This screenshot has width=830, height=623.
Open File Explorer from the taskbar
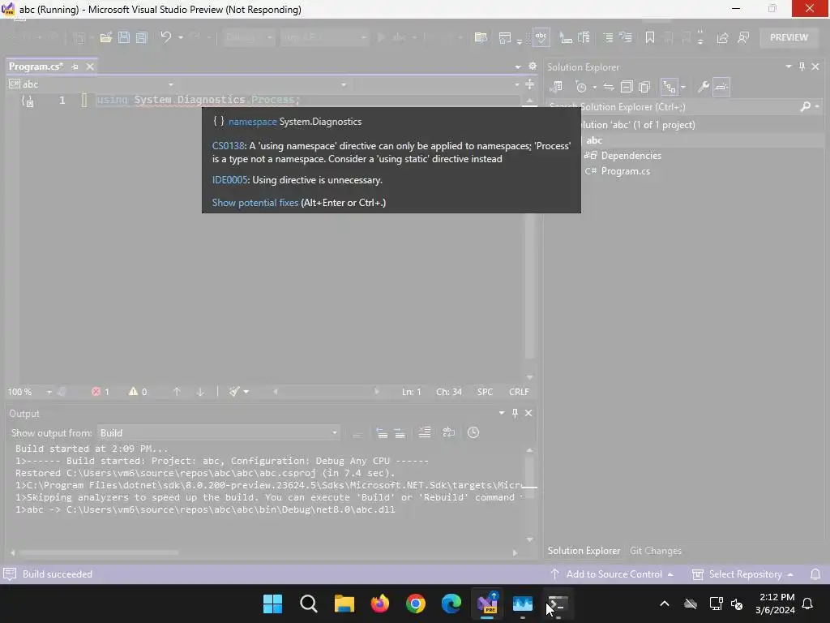point(344,604)
